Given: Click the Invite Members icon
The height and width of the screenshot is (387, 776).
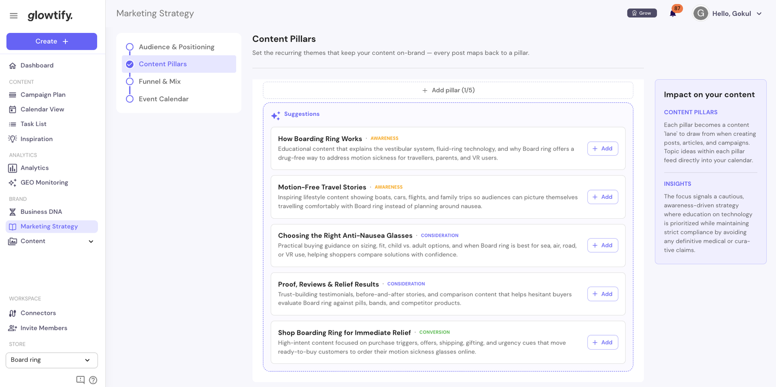Looking at the screenshot, I should point(13,328).
